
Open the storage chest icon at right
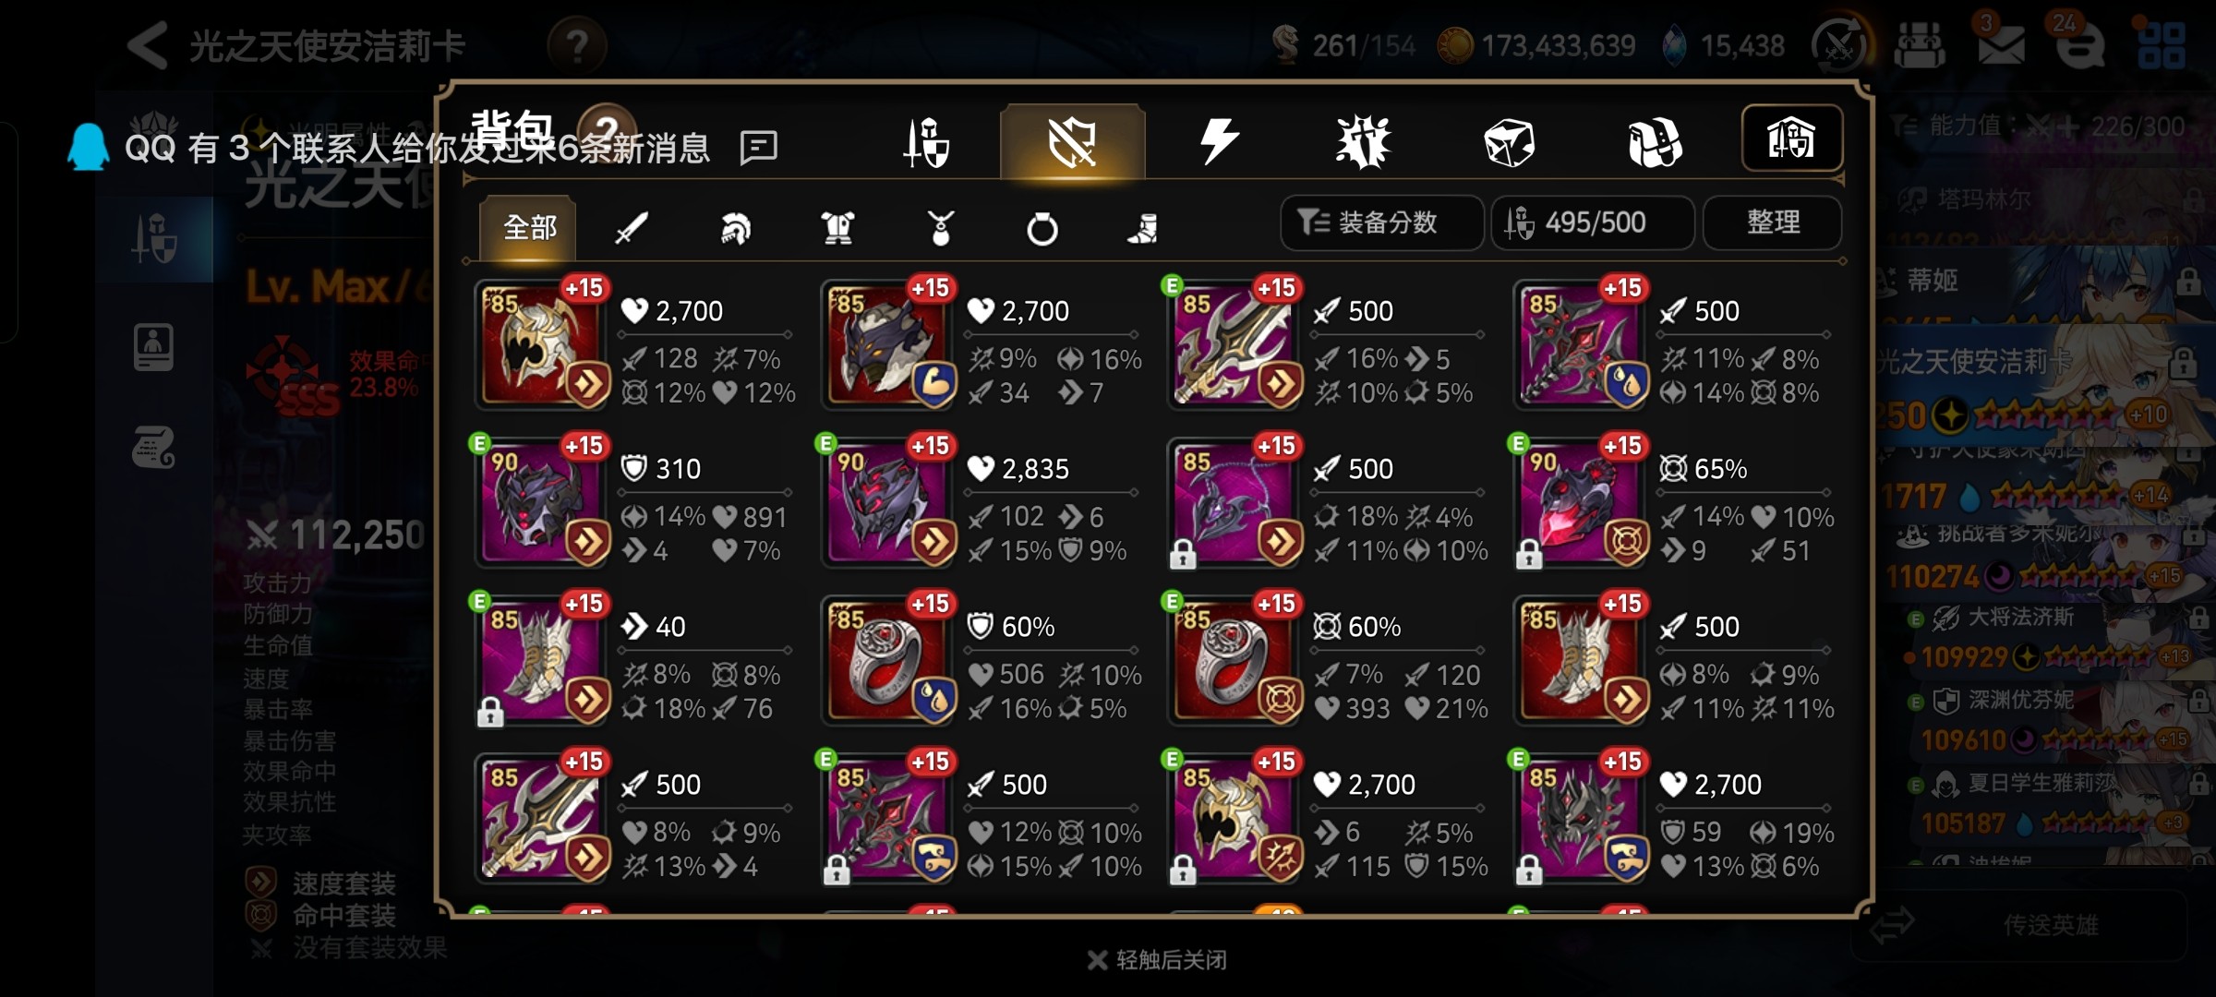(1791, 138)
